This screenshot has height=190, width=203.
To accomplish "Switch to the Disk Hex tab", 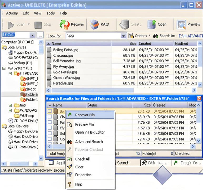I will coord(156,163).
